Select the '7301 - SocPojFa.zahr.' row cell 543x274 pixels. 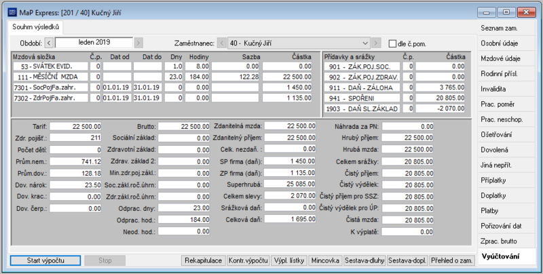[51, 87]
